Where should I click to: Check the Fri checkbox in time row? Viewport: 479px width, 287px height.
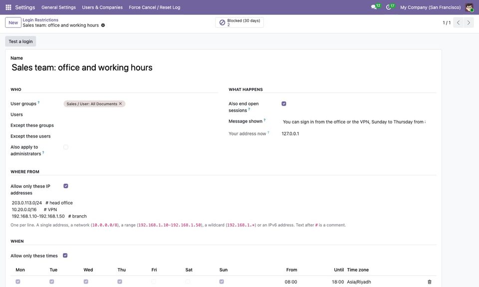[x=154, y=282]
